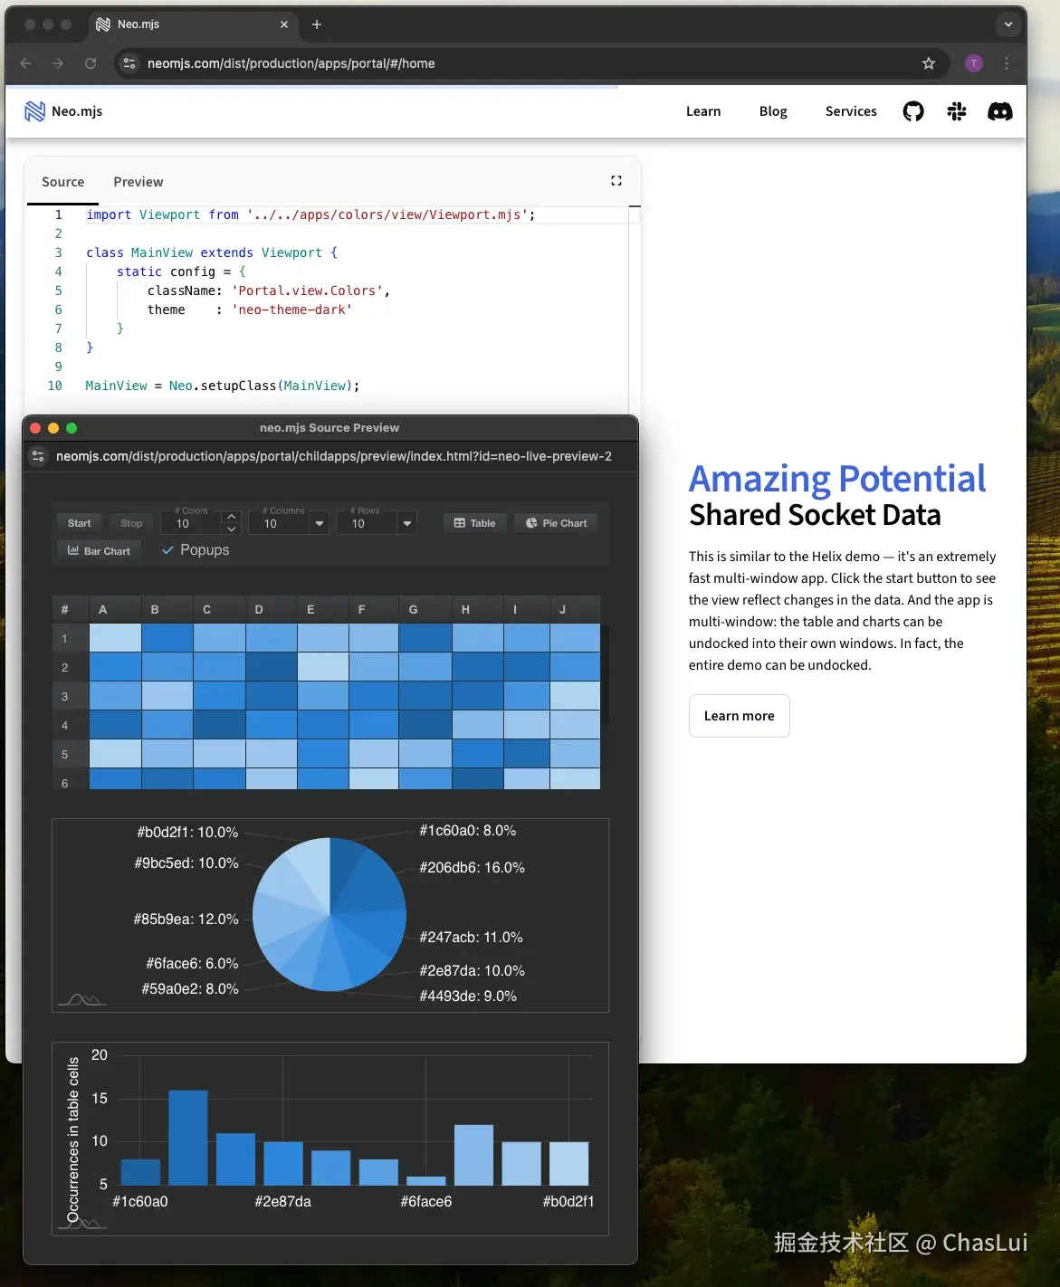Screen dimensions: 1060x1287
Task: Reload the page in Chrome
Action: [x=91, y=63]
